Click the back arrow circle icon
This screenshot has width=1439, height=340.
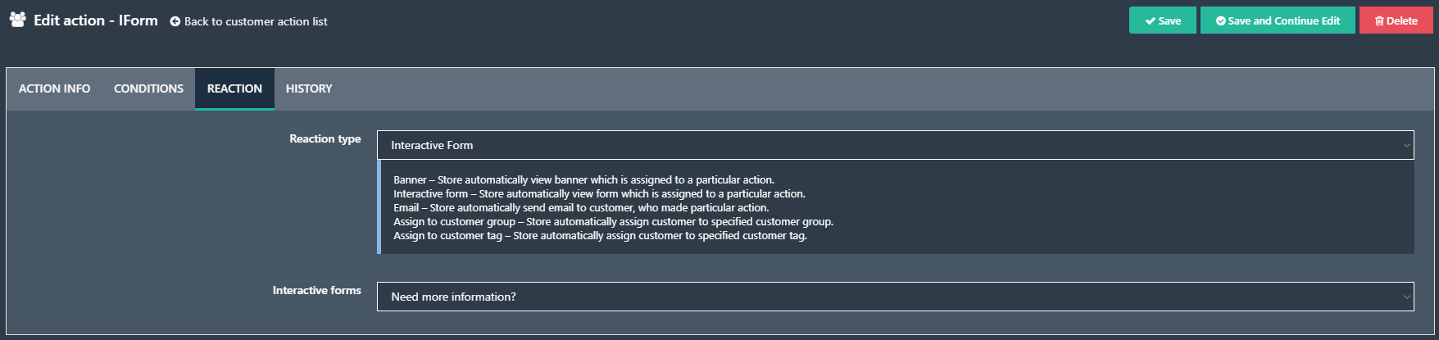(x=175, y=21)
